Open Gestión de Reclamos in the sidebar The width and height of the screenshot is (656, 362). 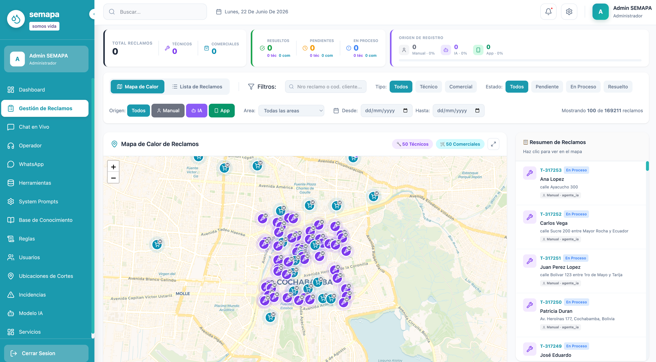[45, 108]
